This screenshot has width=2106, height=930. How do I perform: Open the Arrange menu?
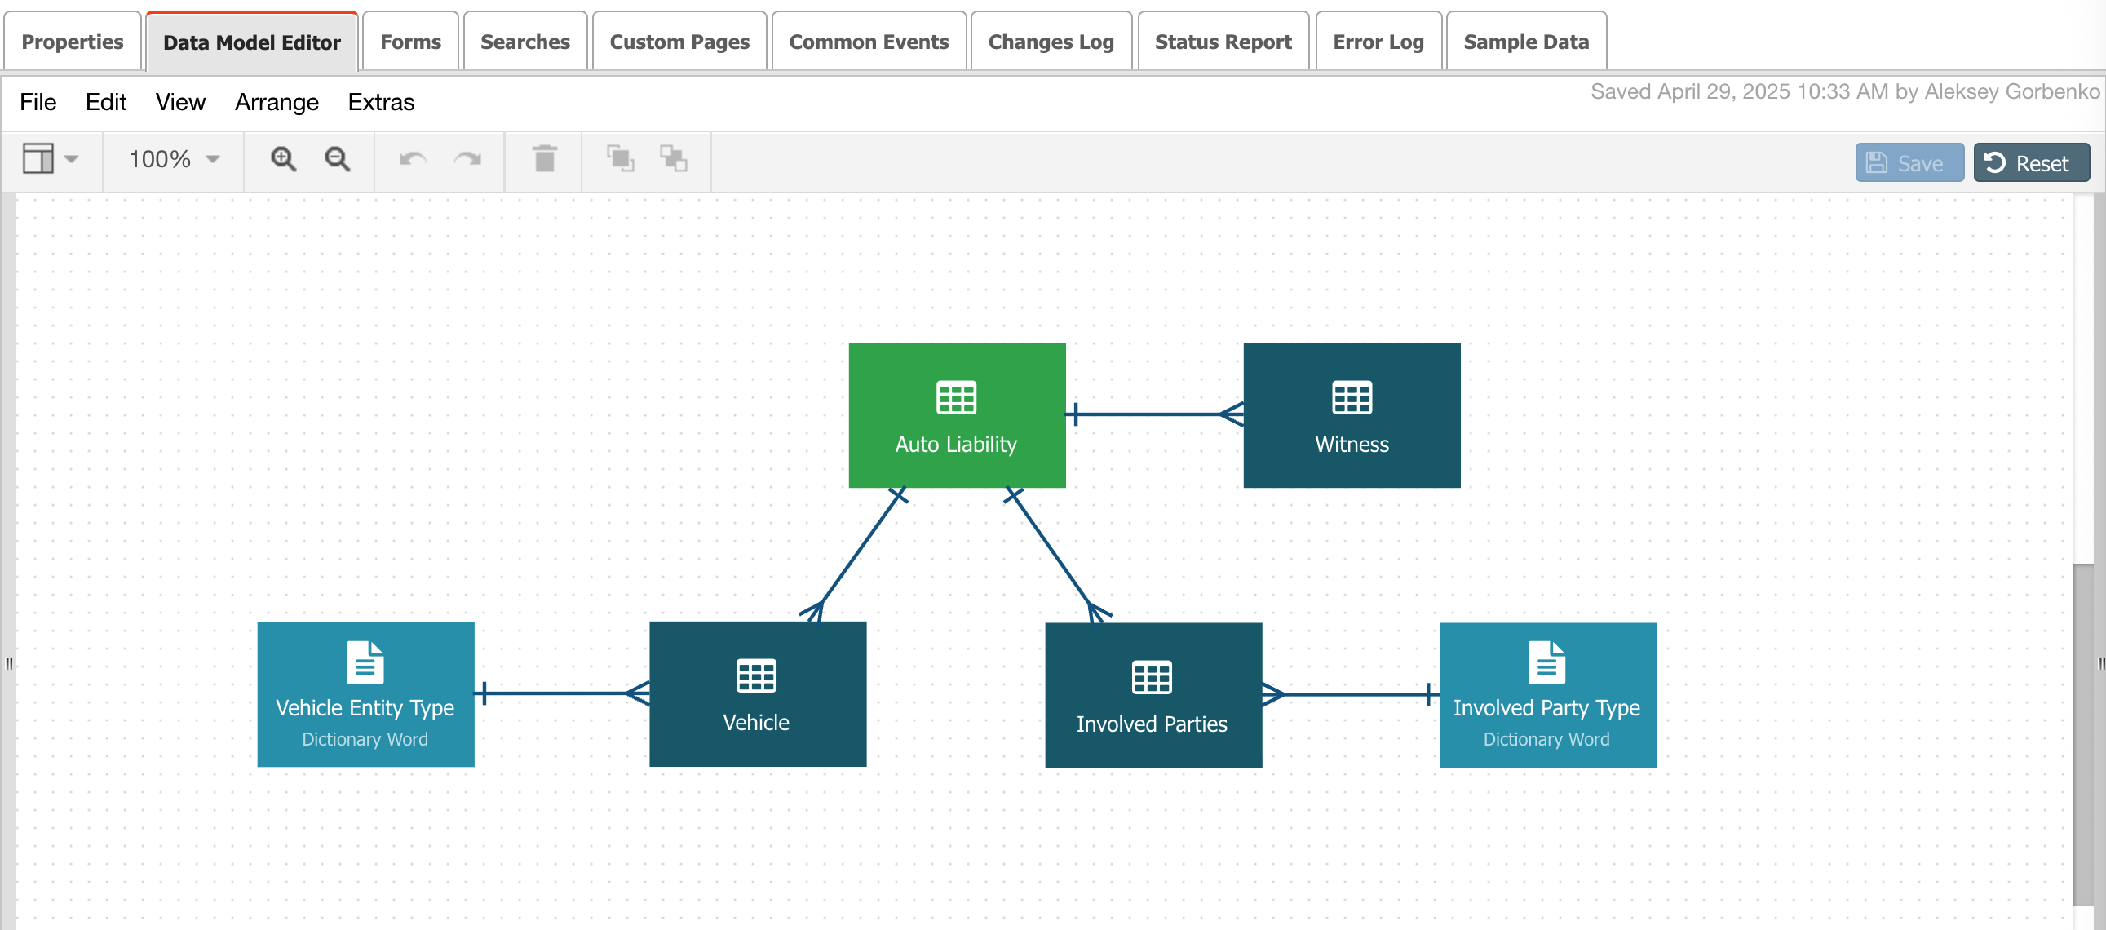pyautogui.click(x=277, y=102)
